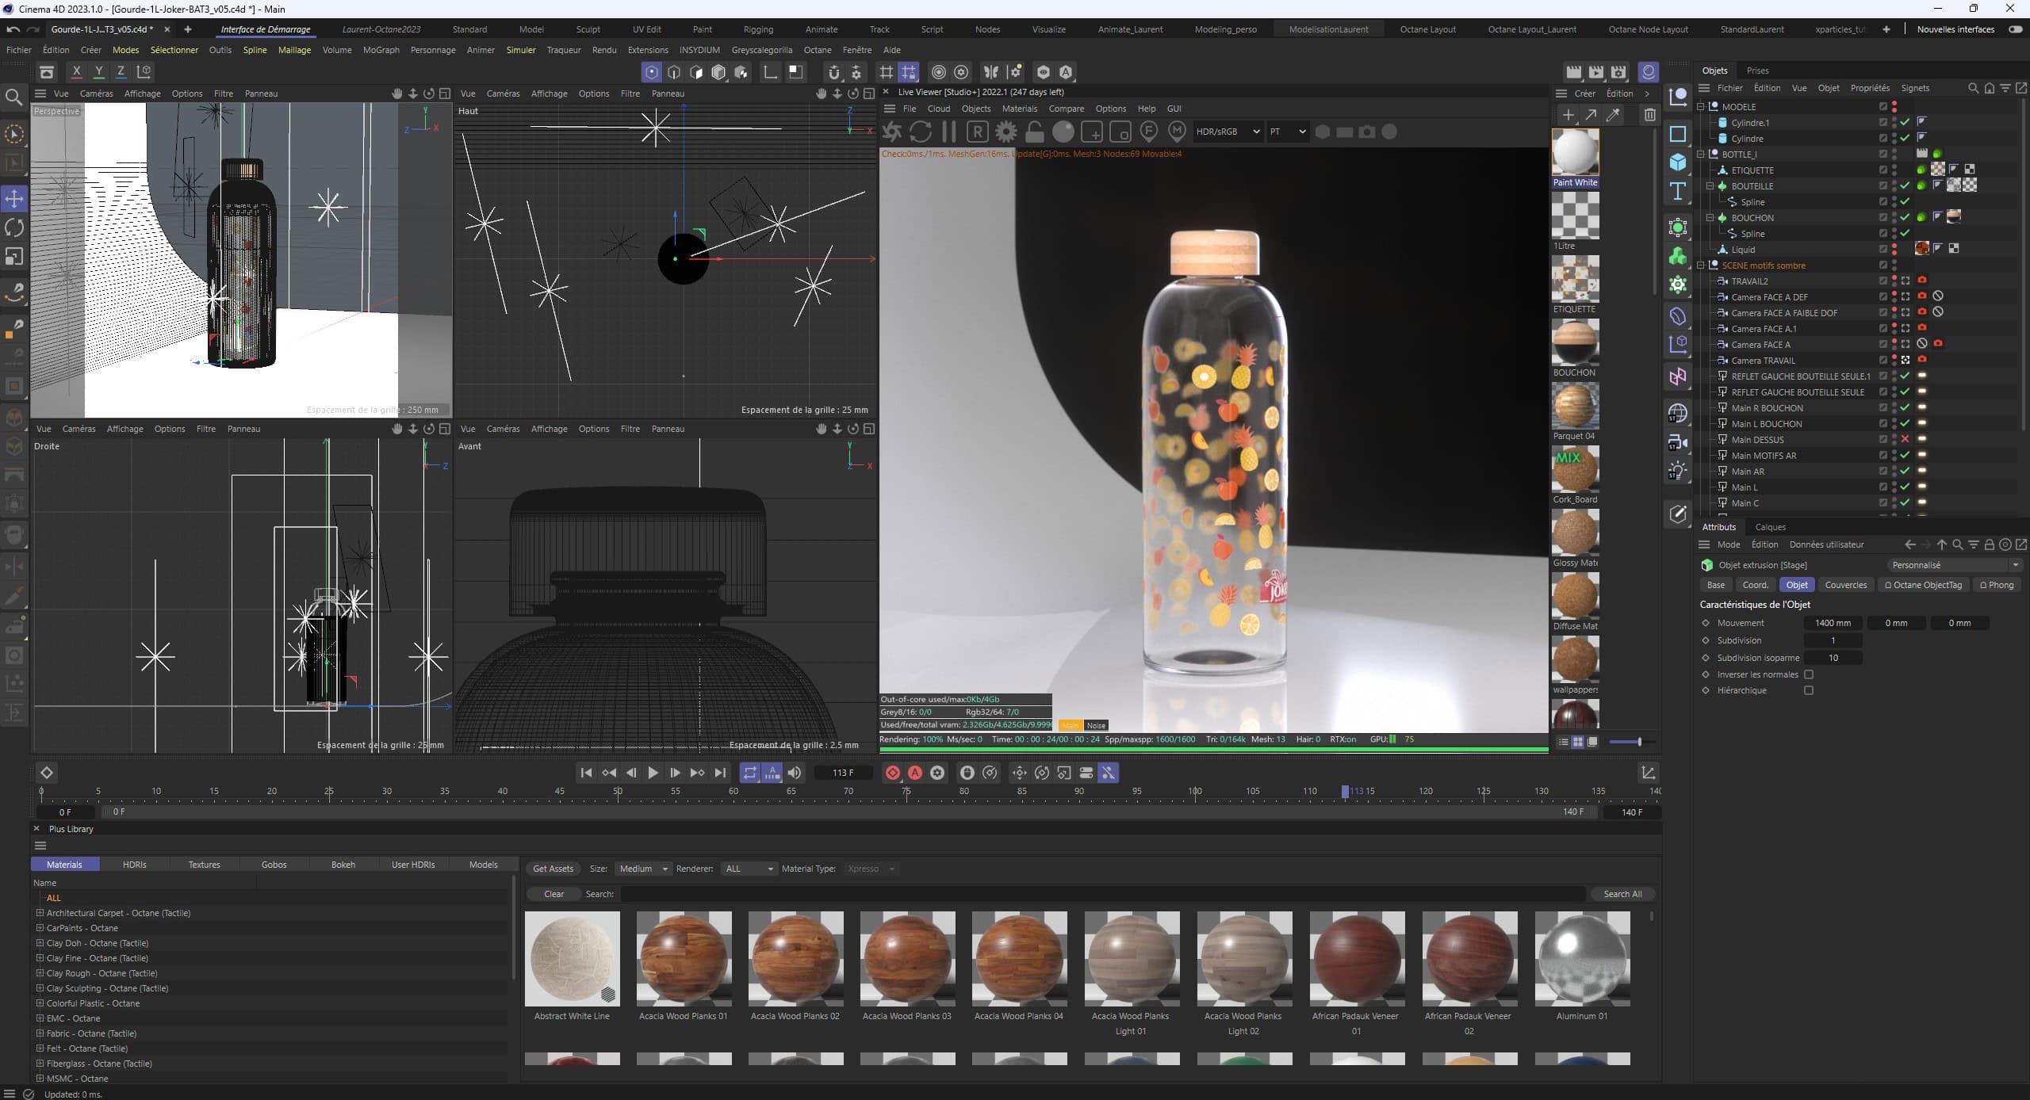The height and width of the screenshot is (1100, 2030).
Task: Click the current frame 113 F field
Action: (843, 773)
